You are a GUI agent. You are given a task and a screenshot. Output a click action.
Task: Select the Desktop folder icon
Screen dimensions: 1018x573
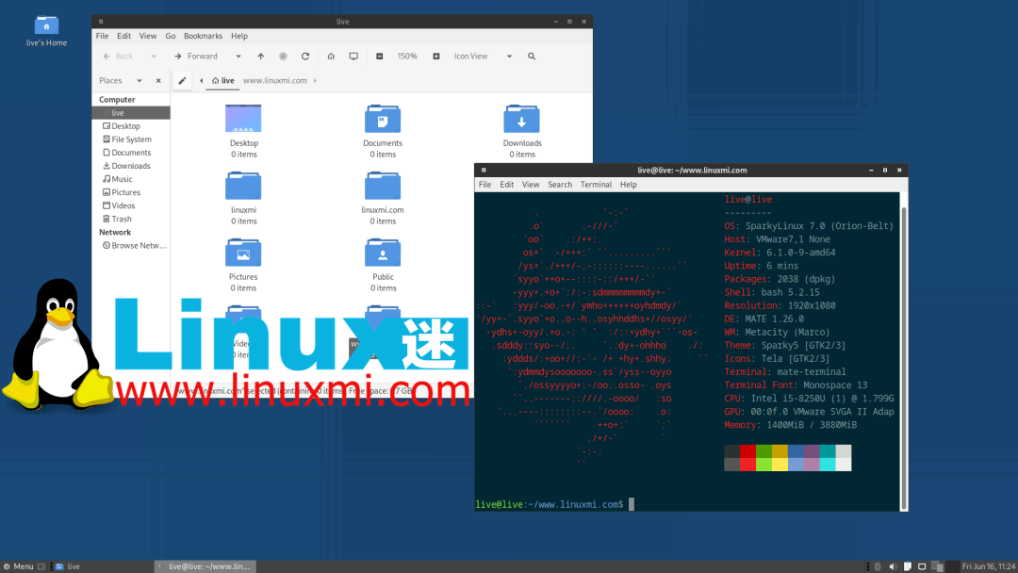243,120
